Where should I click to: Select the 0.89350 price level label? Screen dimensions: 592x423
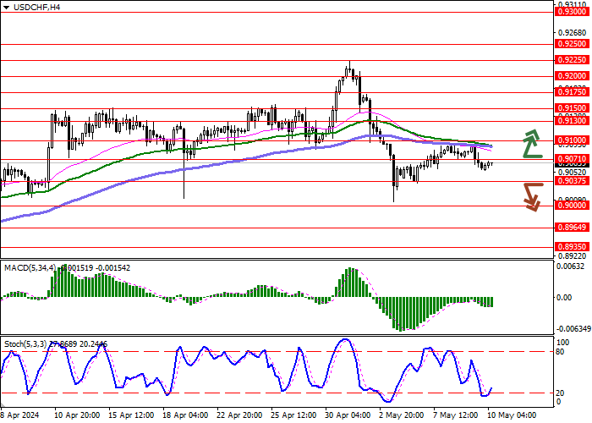(x=573, y=247)
